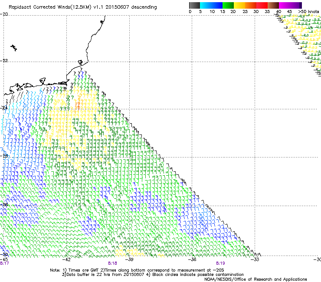Click the '>50 knots' legend label

point(308,12)
